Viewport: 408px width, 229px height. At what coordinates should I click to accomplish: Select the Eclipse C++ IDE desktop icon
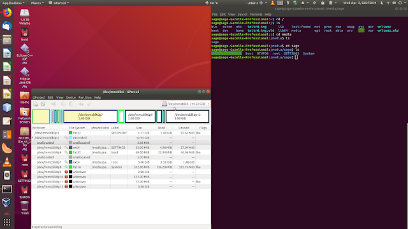[24, 54]
